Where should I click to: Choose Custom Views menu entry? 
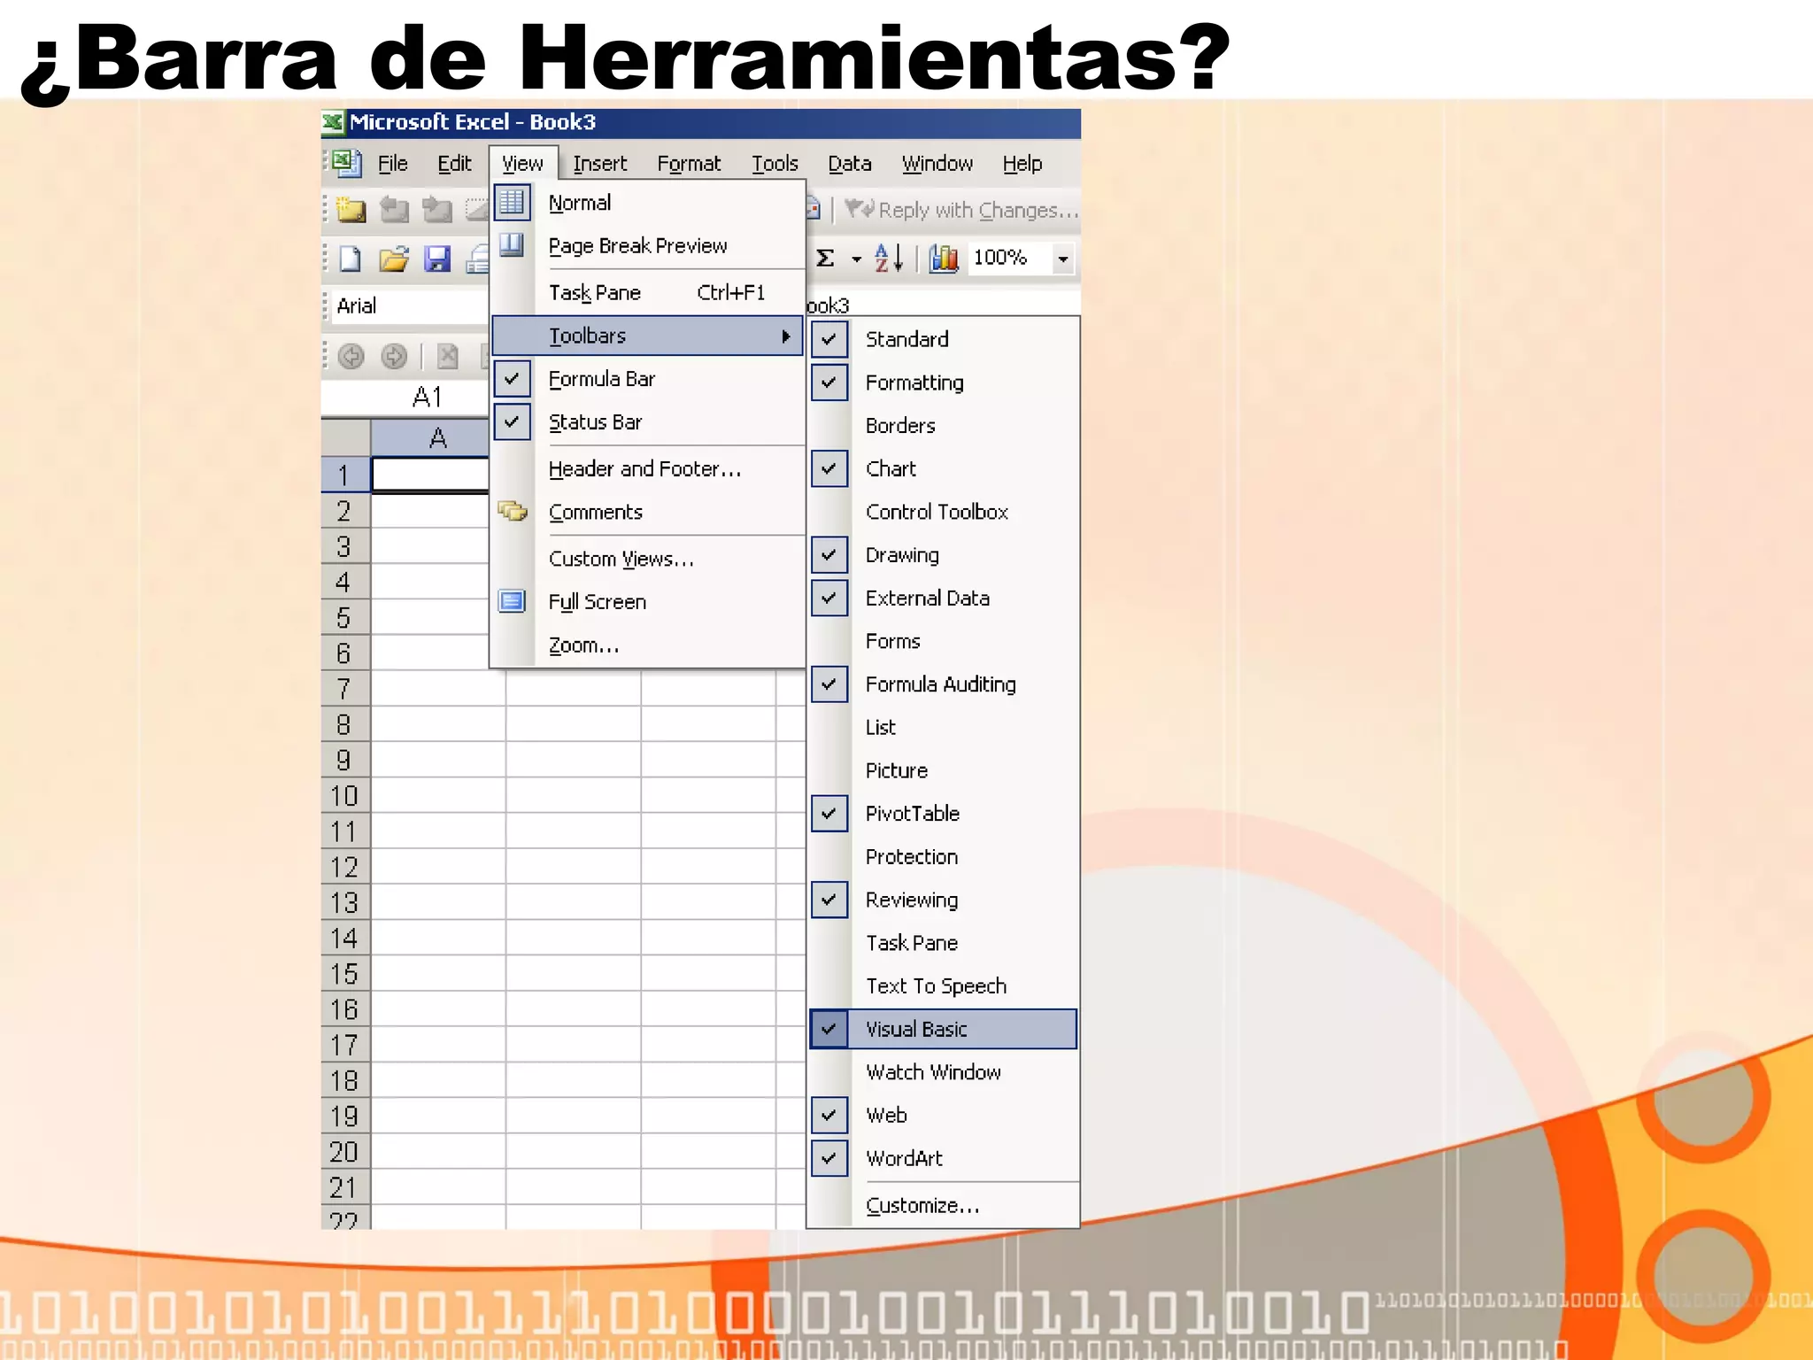[x=648, y=559]
